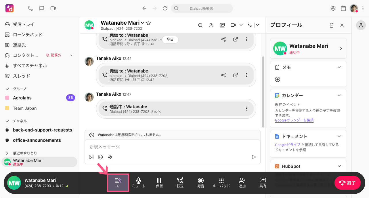Open the Ai panel in call bar
Image resolution: width=369 pixels, height=198 pixels.
click(x=118, y=183)
